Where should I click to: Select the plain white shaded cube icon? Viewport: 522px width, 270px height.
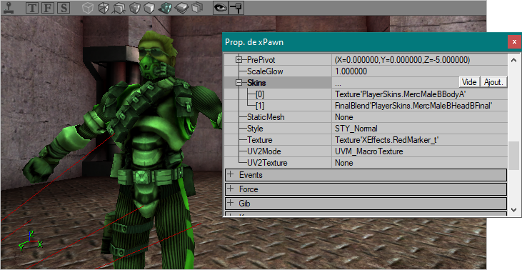coord(149,8)
